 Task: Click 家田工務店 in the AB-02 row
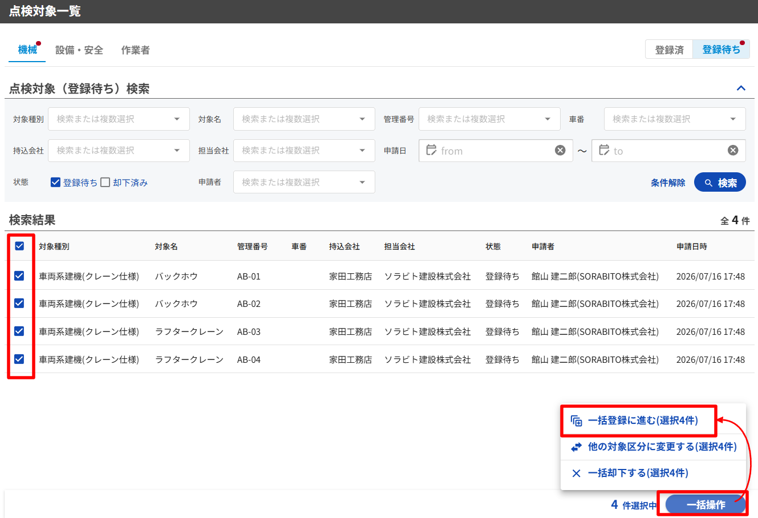coord(350,304)
